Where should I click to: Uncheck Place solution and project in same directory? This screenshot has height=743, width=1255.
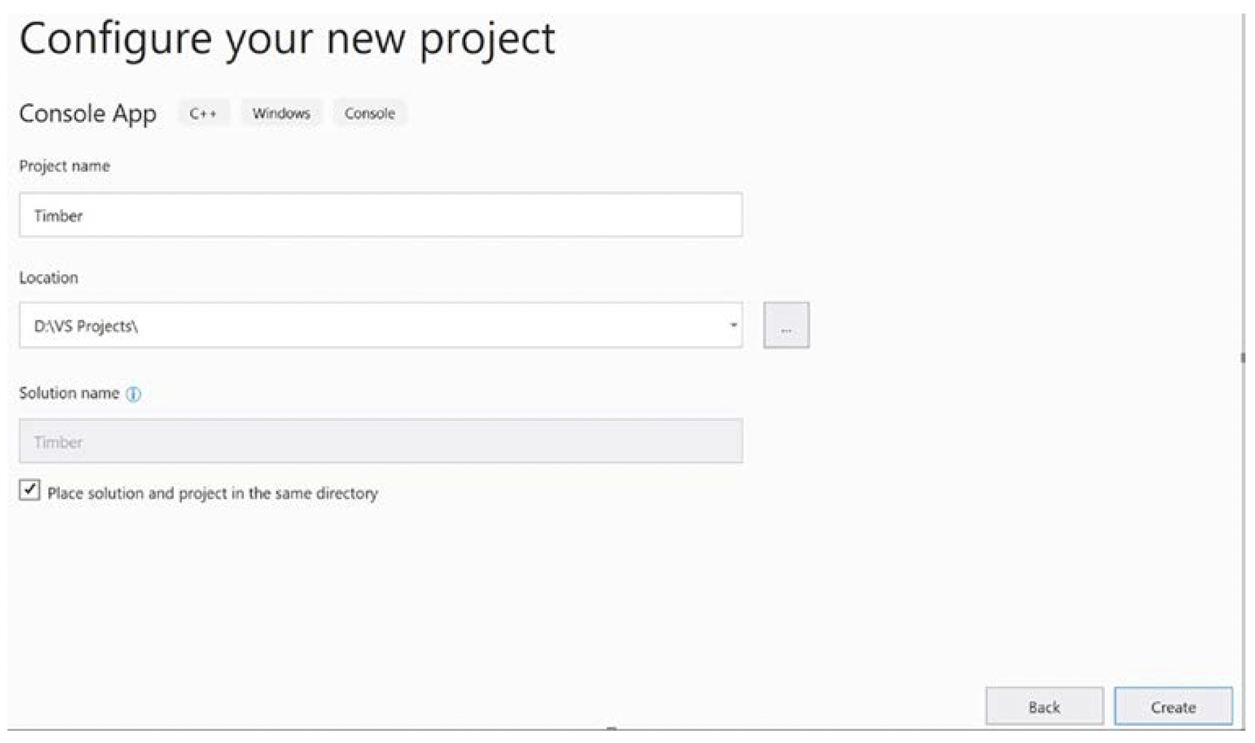pyautogui.click(x=29, y=490)
